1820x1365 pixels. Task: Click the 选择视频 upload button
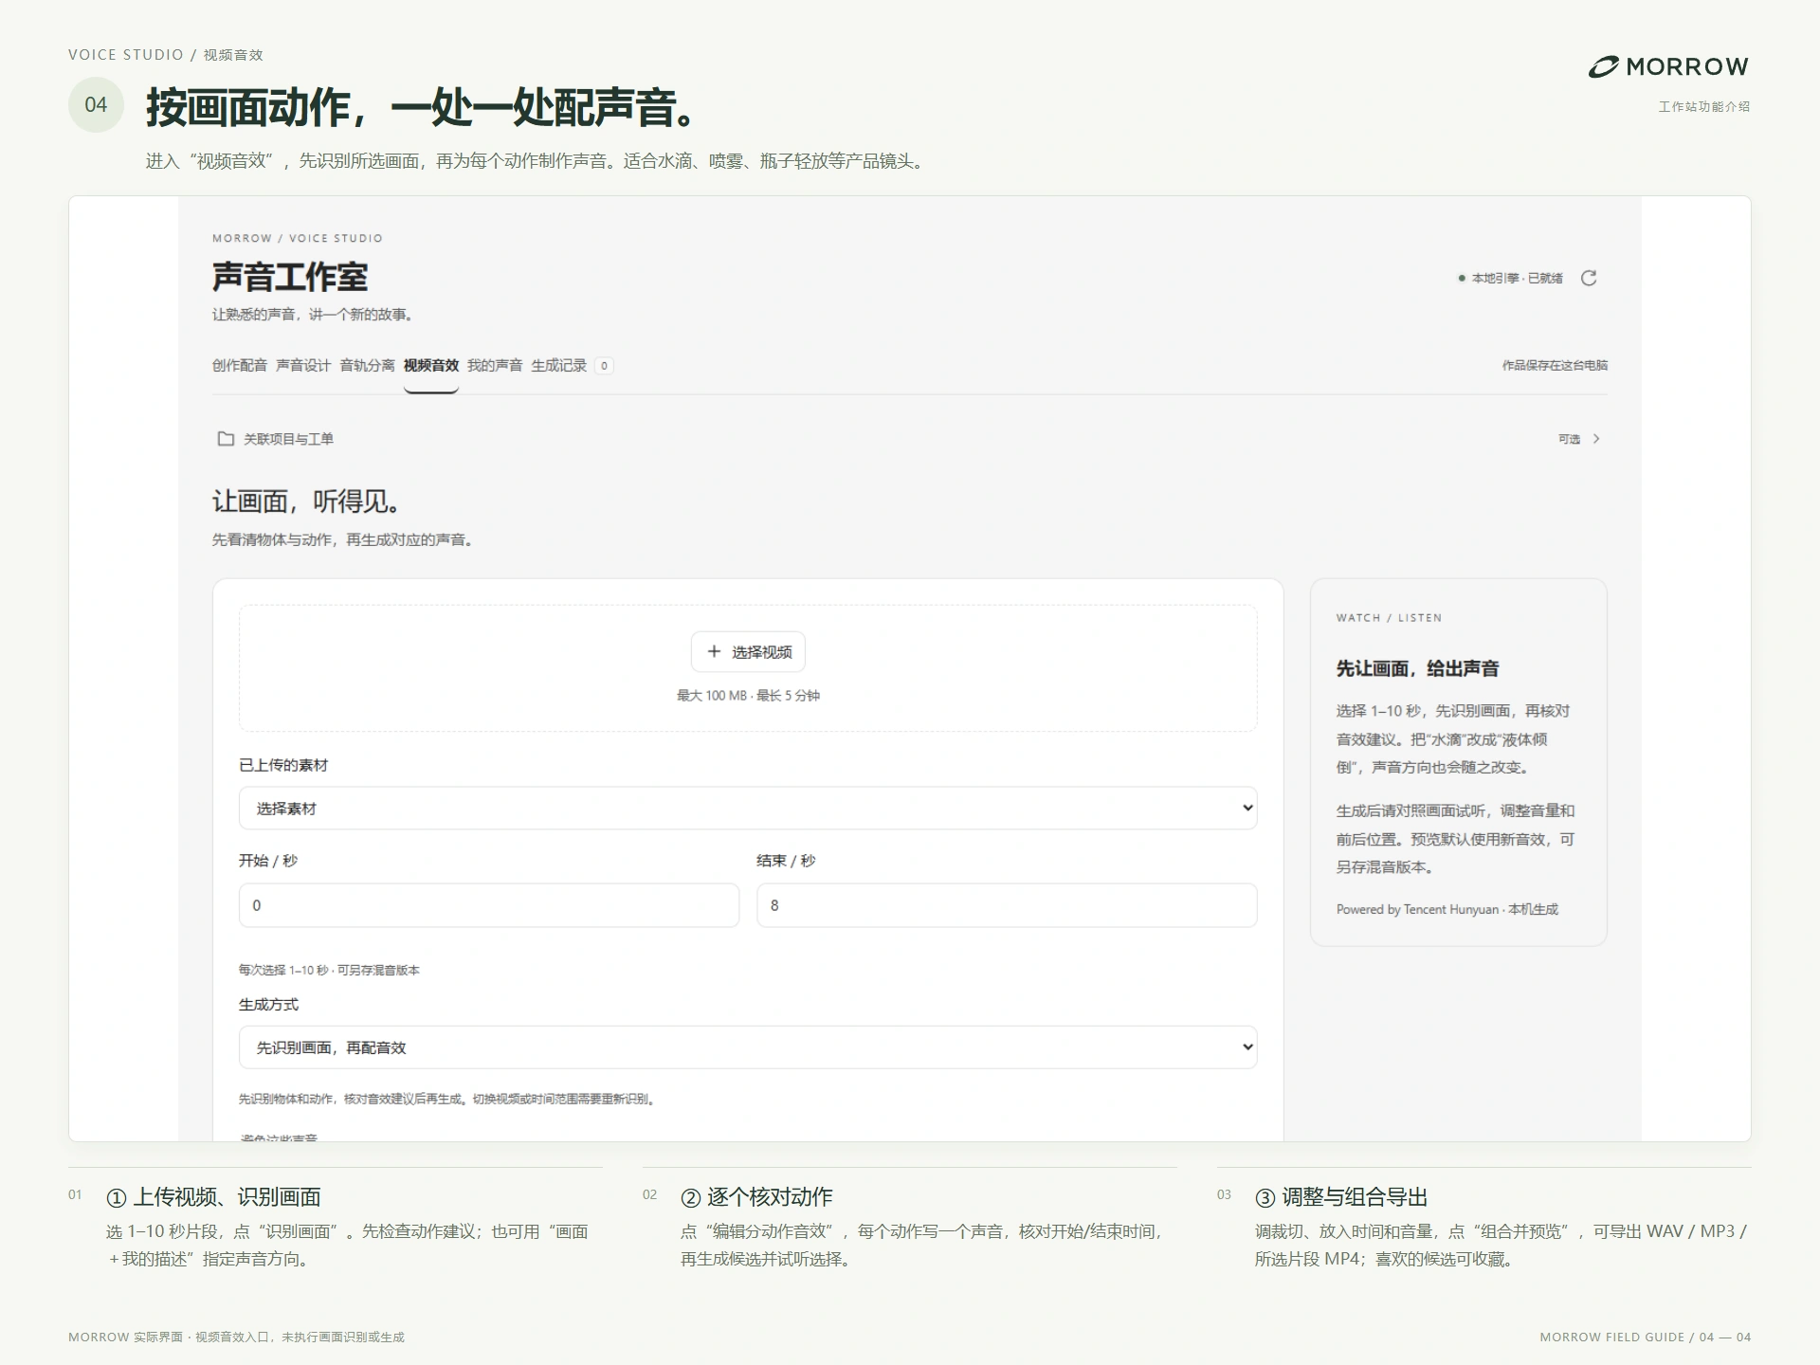(x=748, y=652)
